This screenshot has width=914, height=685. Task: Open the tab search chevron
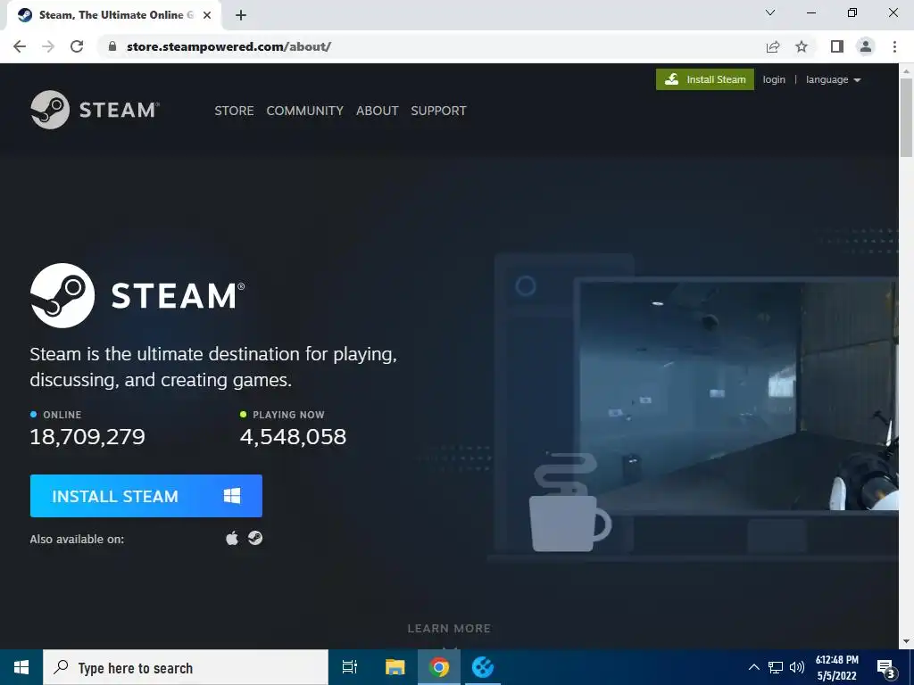click(x=770, y=12)
